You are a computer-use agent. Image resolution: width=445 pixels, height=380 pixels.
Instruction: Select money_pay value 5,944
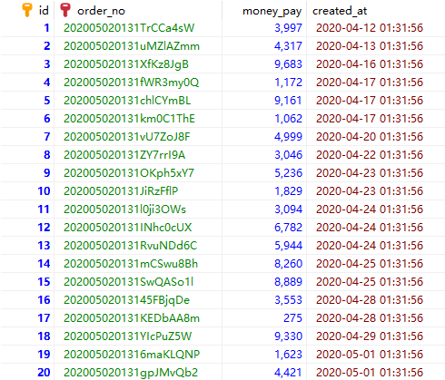tap(288, 246)
